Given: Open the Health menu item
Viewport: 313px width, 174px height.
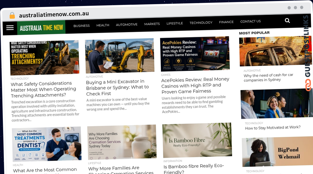Looking at the screenshot, I should tap(103, 25).
